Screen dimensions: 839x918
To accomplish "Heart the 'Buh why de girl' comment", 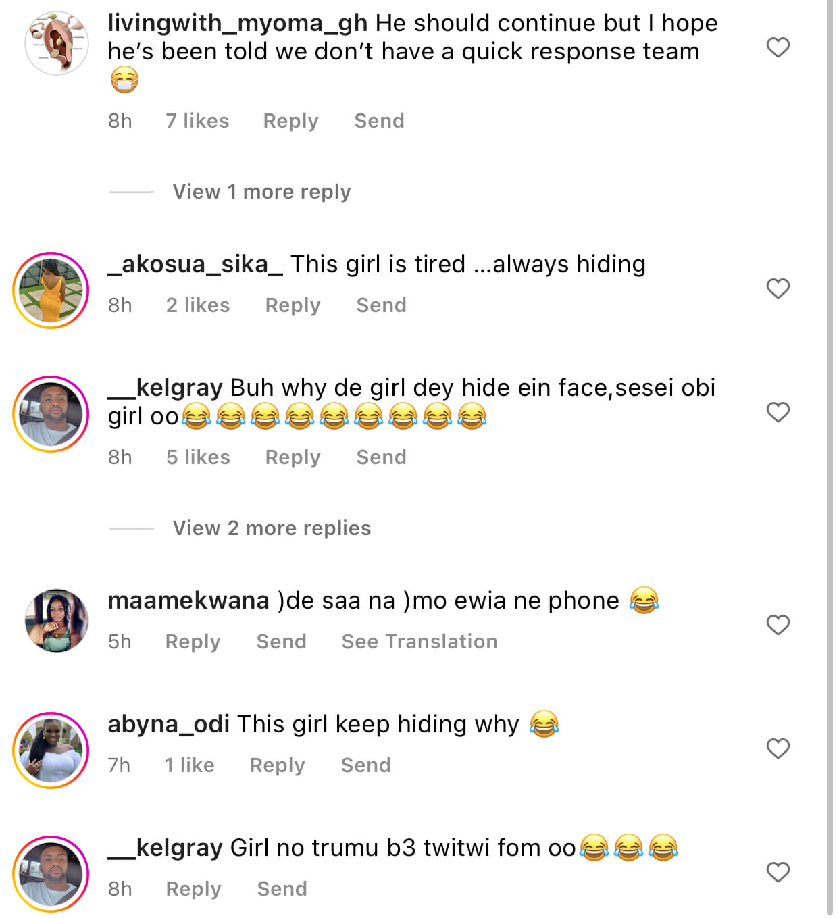I will pyautogui.click(x=778, y=412).
